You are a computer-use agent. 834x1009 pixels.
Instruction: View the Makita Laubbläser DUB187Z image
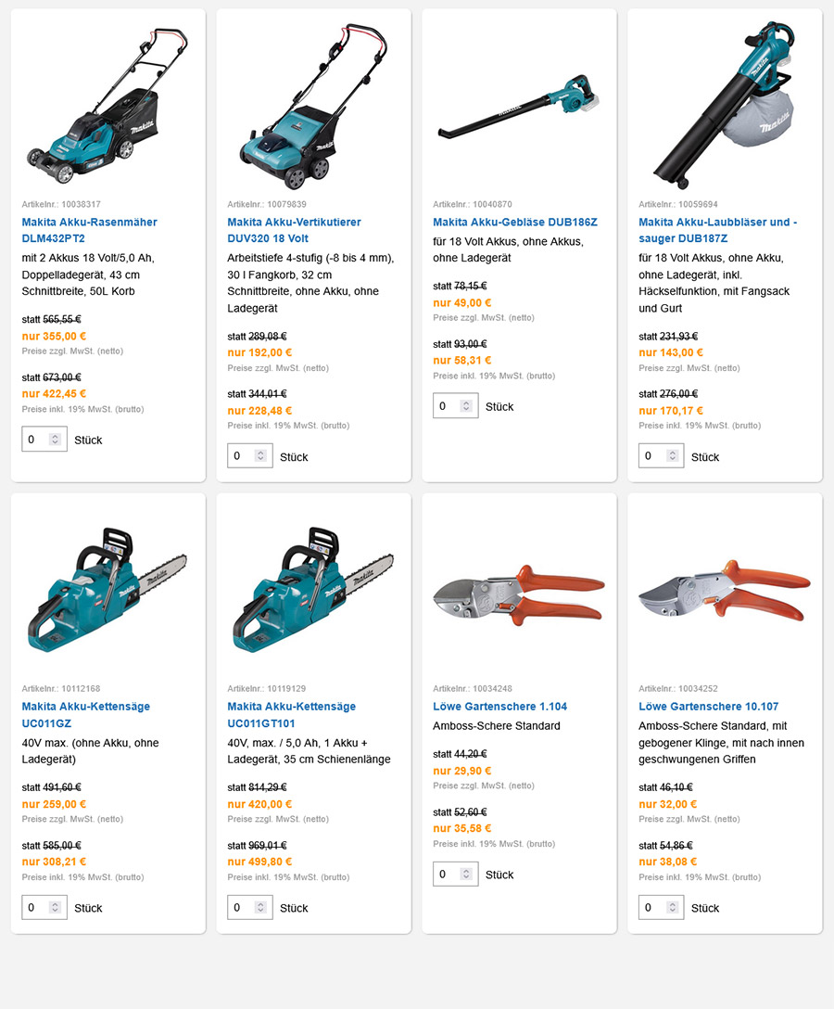point(725,106)
